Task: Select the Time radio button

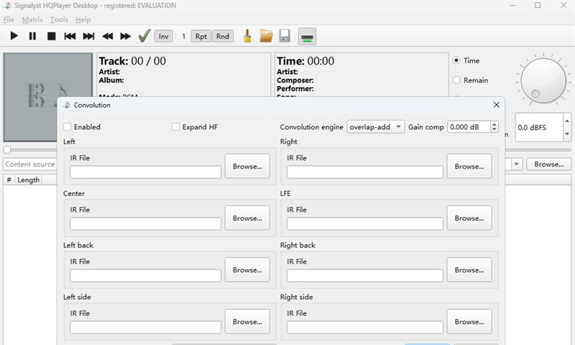Action: coord(456,60)
